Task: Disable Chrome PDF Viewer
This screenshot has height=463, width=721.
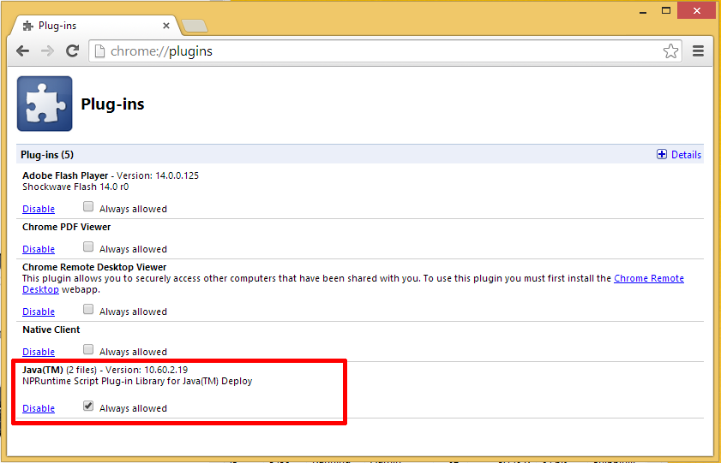Action: [39, 249]
